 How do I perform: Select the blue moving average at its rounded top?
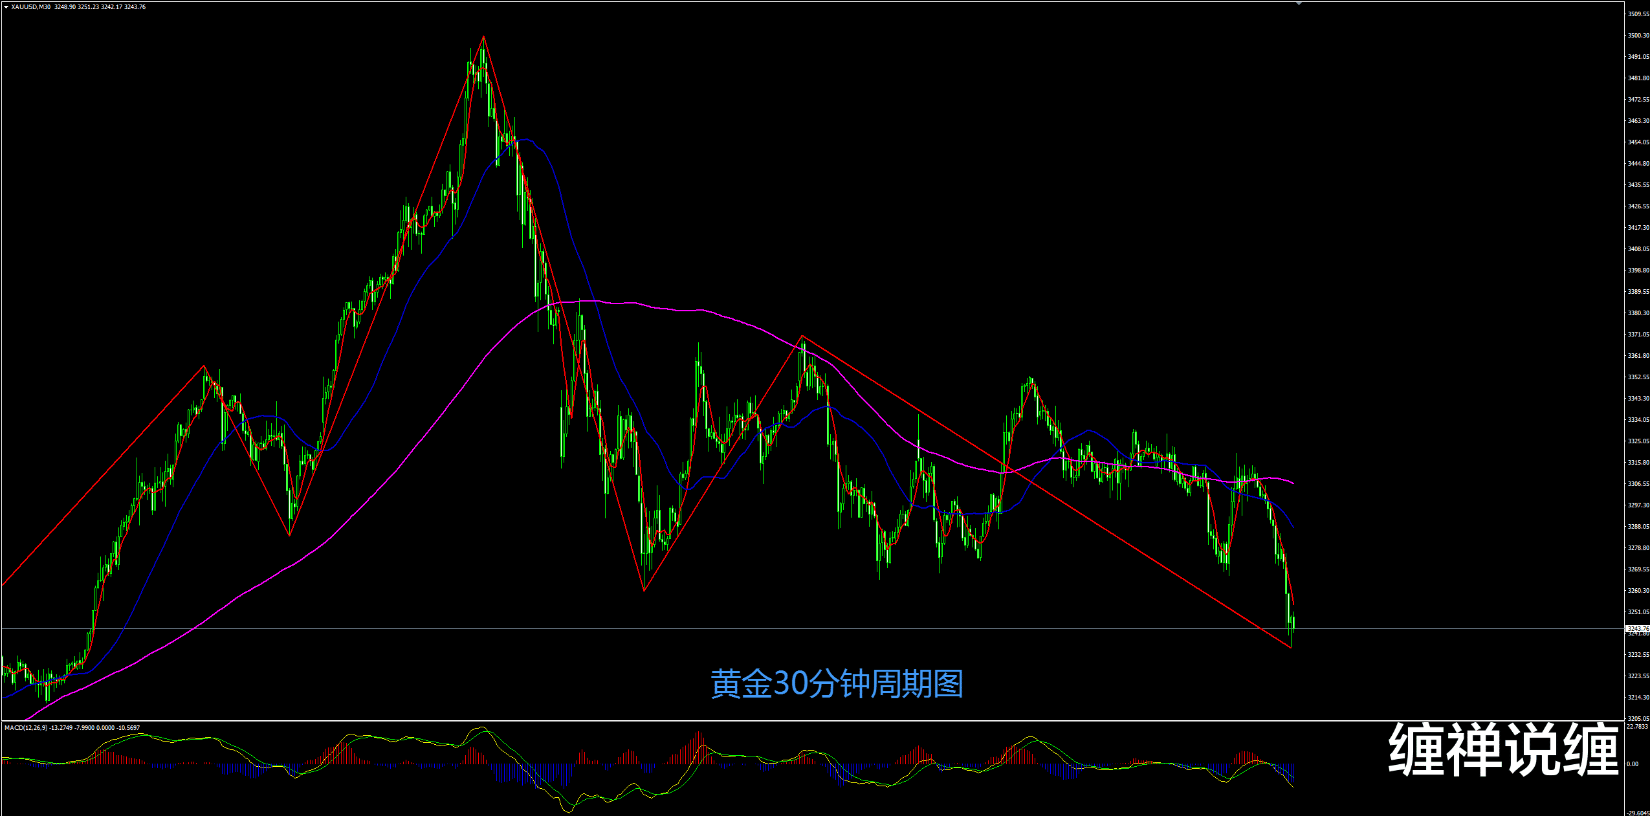coord(527,139)
